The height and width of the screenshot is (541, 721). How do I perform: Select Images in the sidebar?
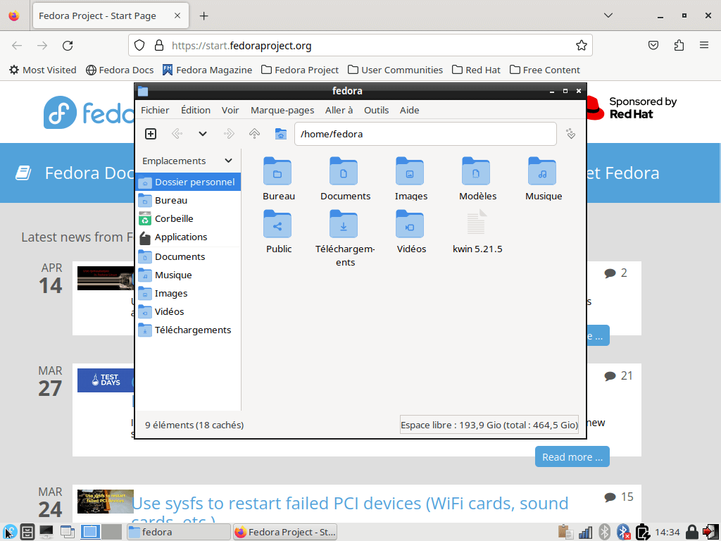188,294
